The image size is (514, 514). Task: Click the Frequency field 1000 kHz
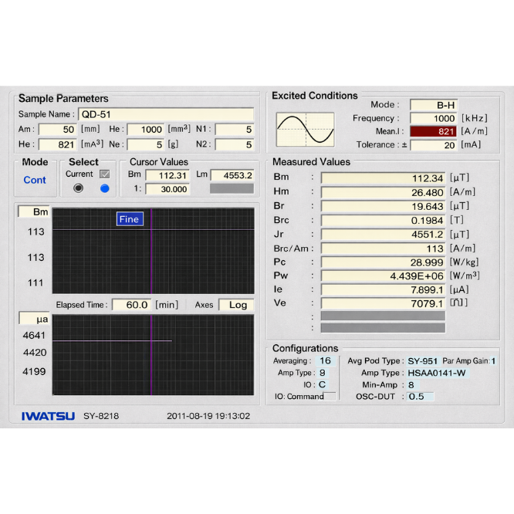[434, 118]
